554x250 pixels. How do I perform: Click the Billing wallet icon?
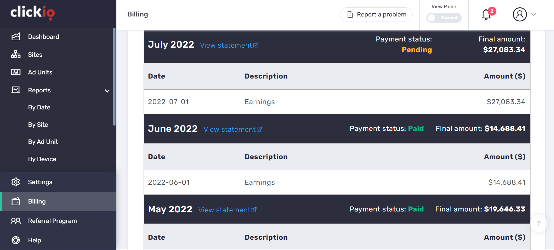tap(16, 201)
